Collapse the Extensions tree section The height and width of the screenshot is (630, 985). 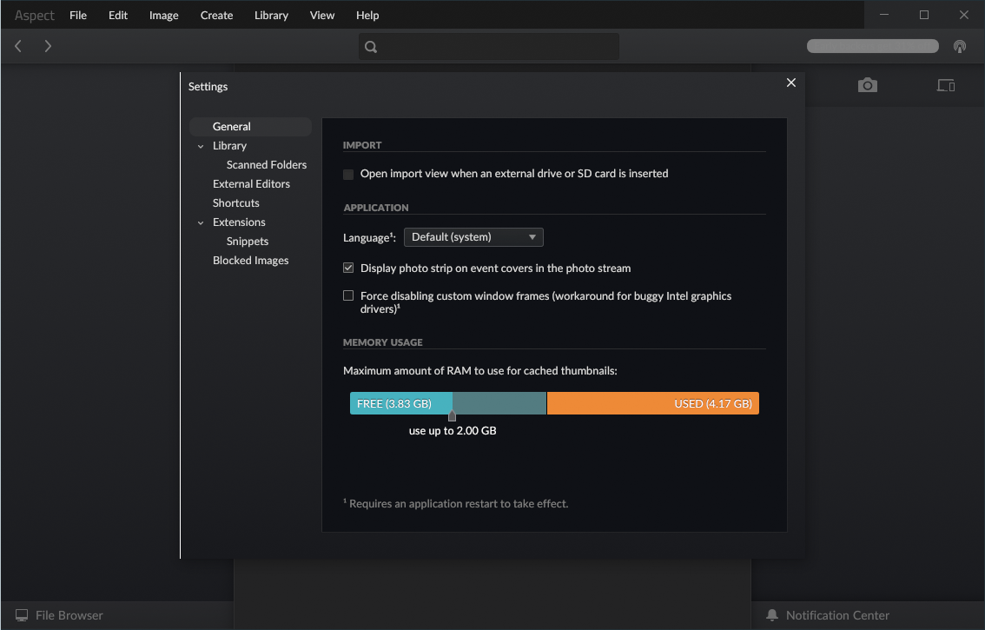(202, 223)
